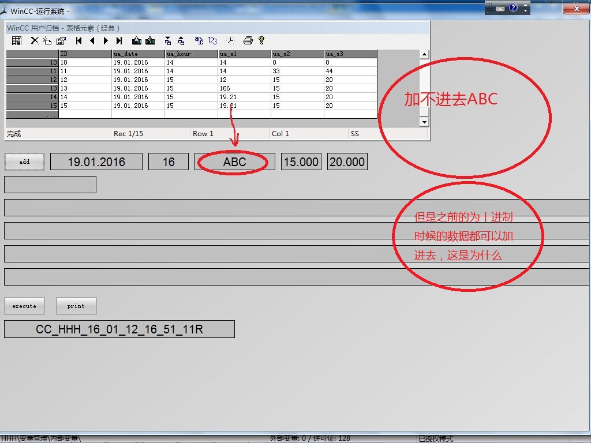Click the '123' sort definition icon
This screenshot has height=443, width=591.
click(212, 41)
